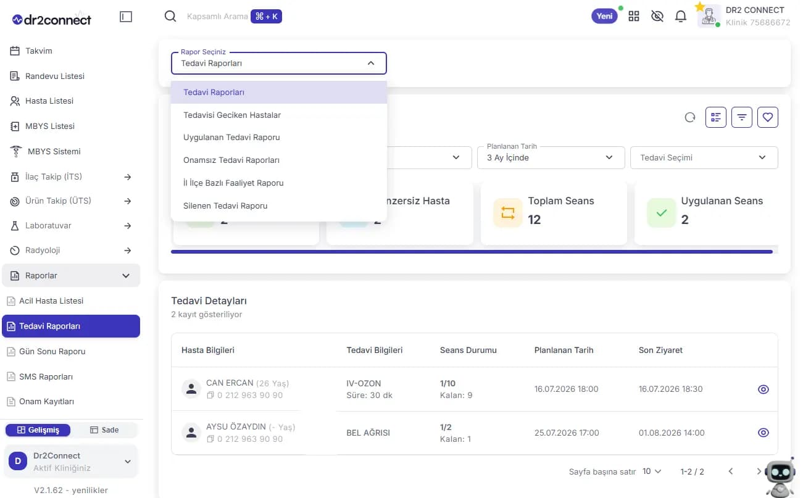This screenshot has height=498, width=803.
Task: Focus the Kapsamlı Arama search field
Action: [217, 17]
